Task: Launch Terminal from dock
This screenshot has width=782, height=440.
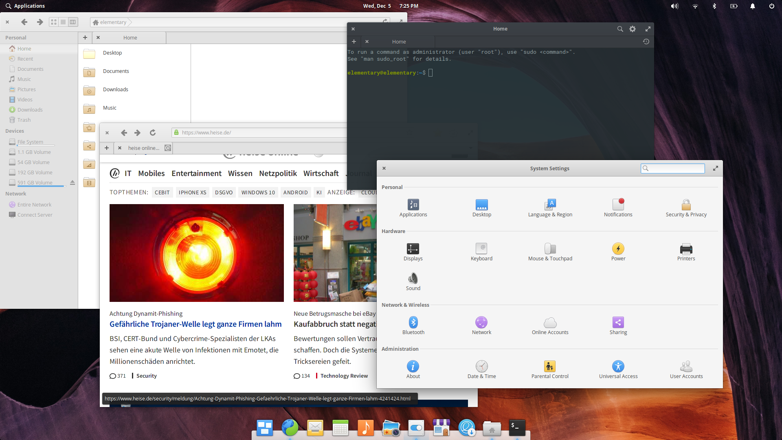Action: point(517,428)
